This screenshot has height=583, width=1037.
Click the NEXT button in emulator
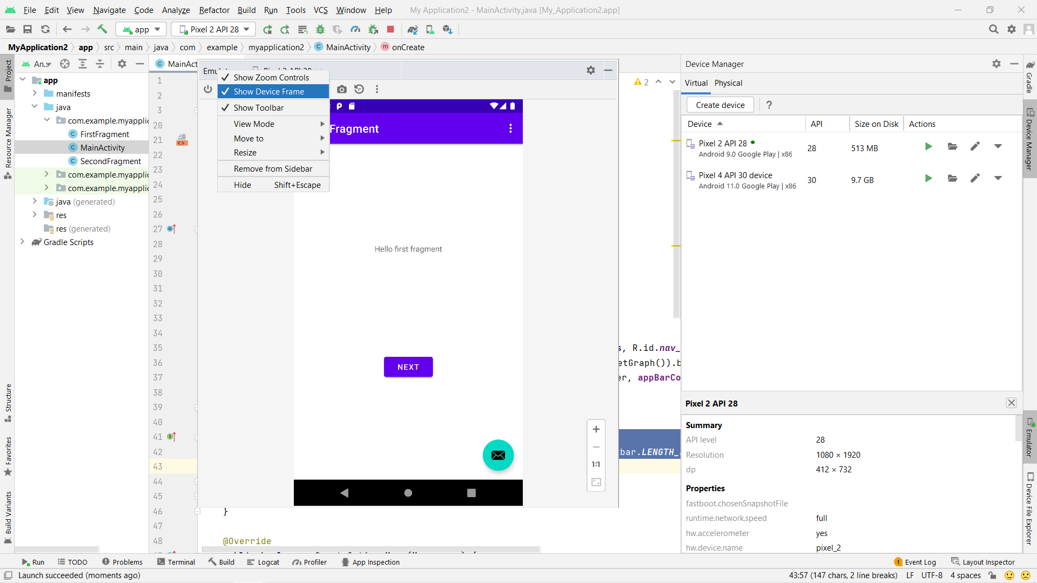click(408, 367)
